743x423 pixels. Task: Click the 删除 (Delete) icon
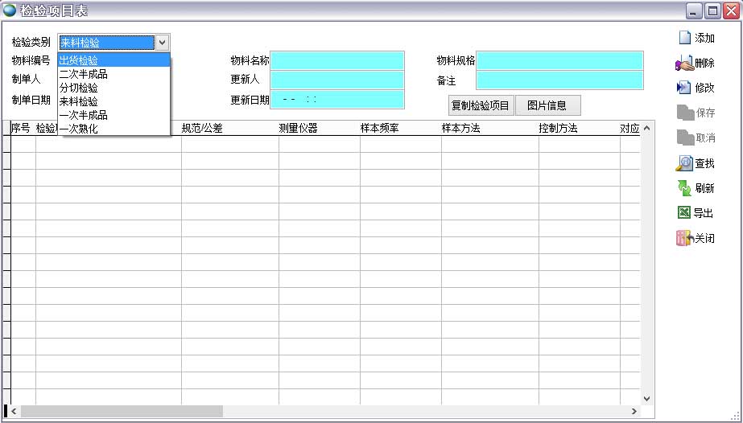point(684,63)
